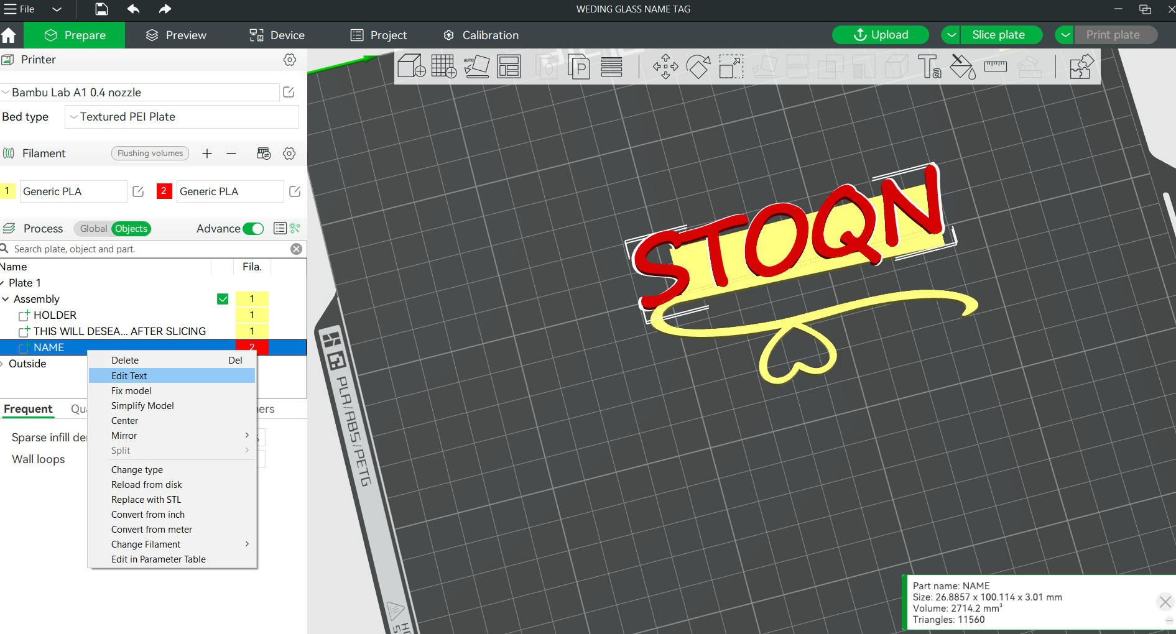1176x634 pixels.
Task: Open the compare presets list icon
Action: pyautogui.click(x=280, y=229)
